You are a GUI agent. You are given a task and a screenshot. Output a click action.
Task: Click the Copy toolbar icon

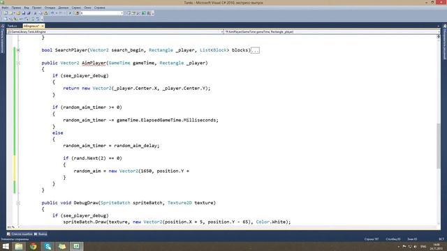(x=41, y=13)
